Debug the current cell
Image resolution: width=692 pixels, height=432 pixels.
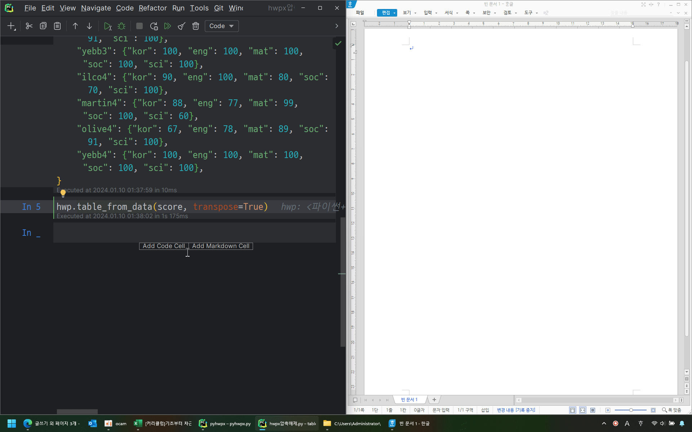pyautogui.click(x=122, y=26)
